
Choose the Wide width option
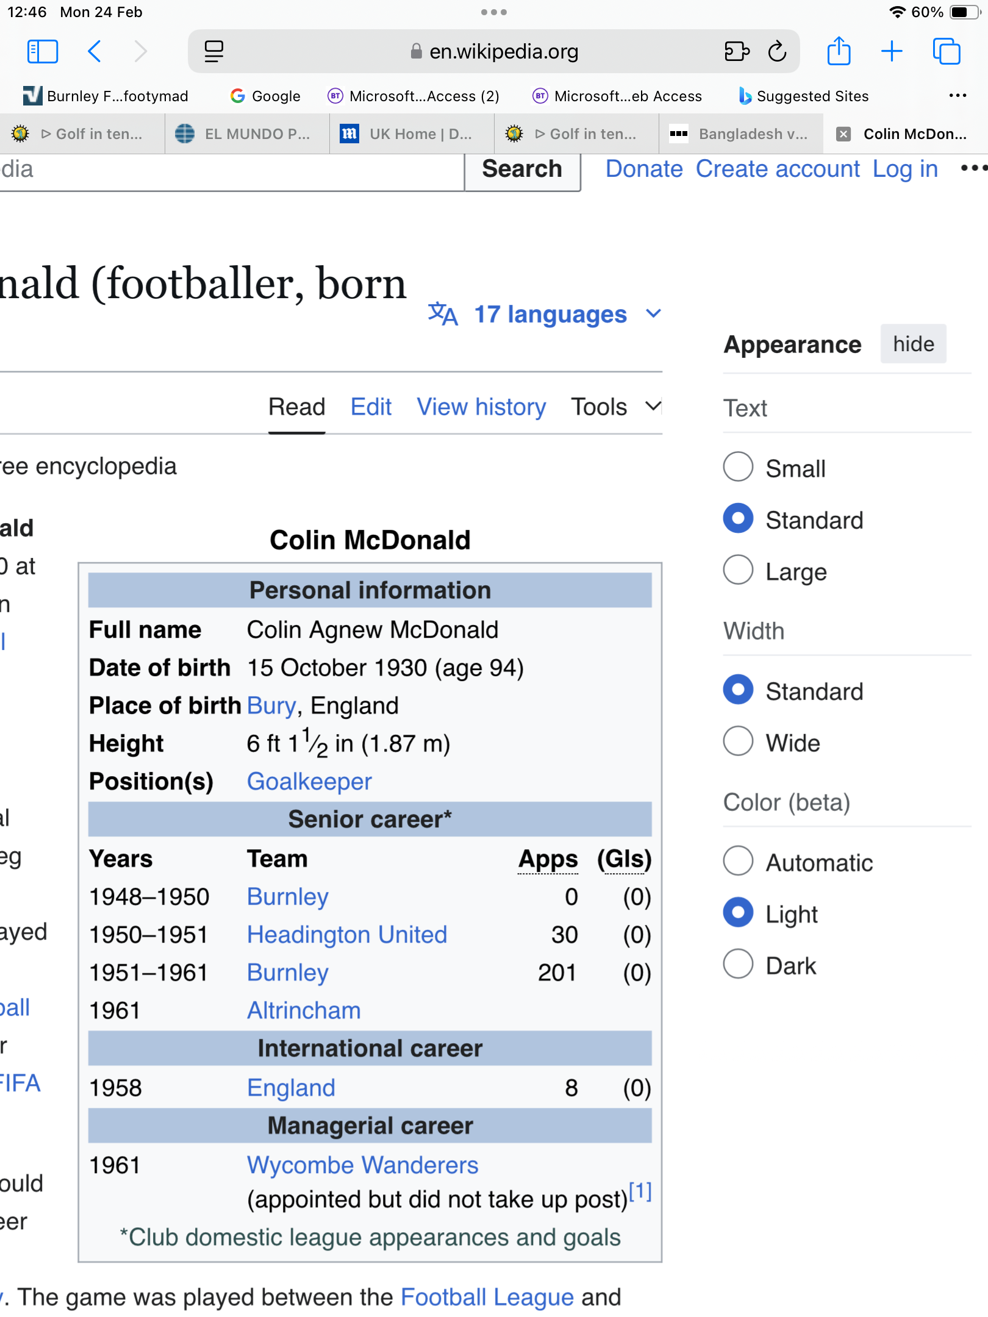[739, 741]
